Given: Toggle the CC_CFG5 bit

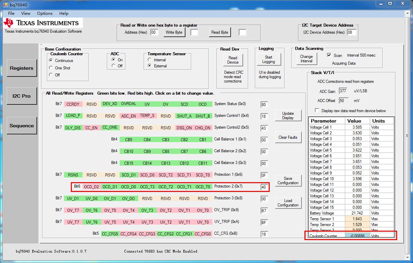Looking at the screenshot, I should tap(110, 234).
